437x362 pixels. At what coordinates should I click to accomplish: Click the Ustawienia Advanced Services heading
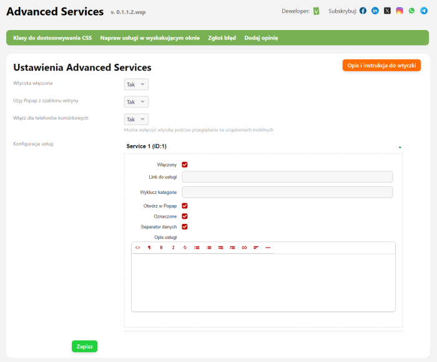(82, 68)
